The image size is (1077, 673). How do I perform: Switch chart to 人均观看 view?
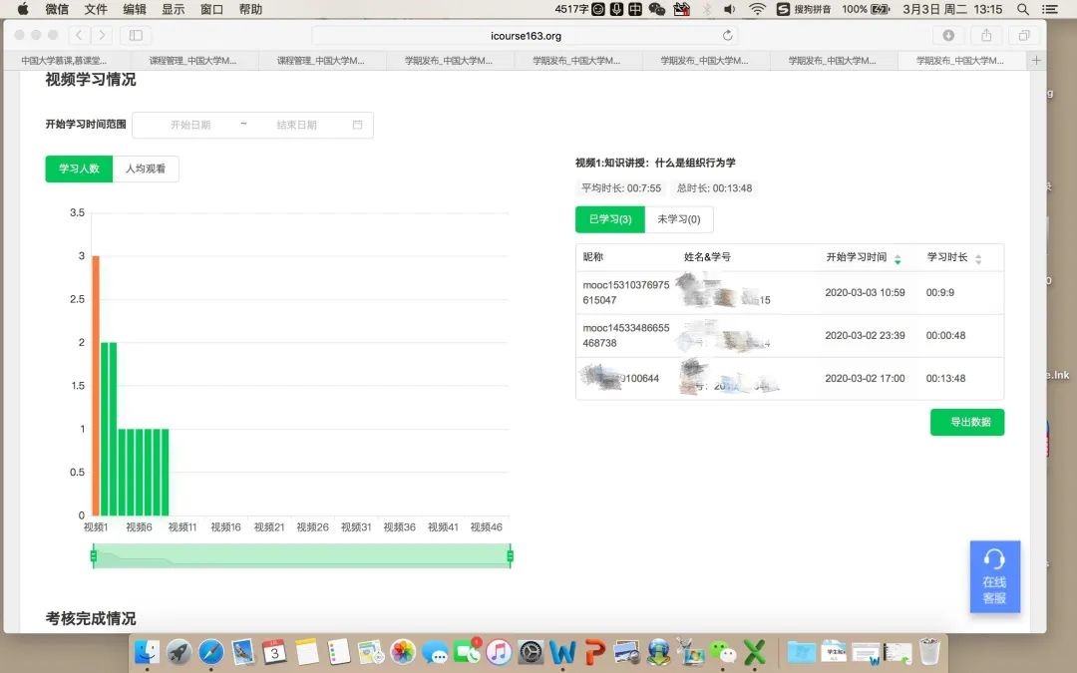146,169
